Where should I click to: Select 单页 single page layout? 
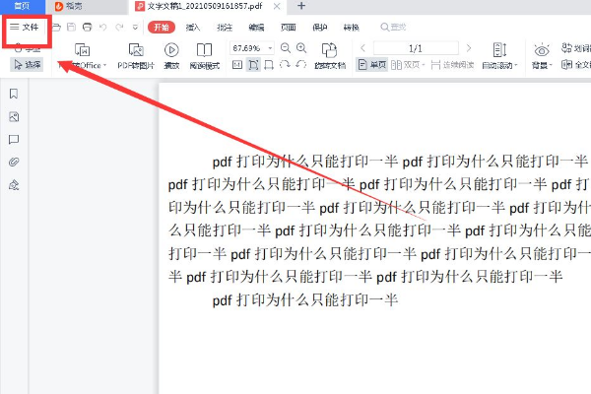pyautogui.click(x=372, y=65)
